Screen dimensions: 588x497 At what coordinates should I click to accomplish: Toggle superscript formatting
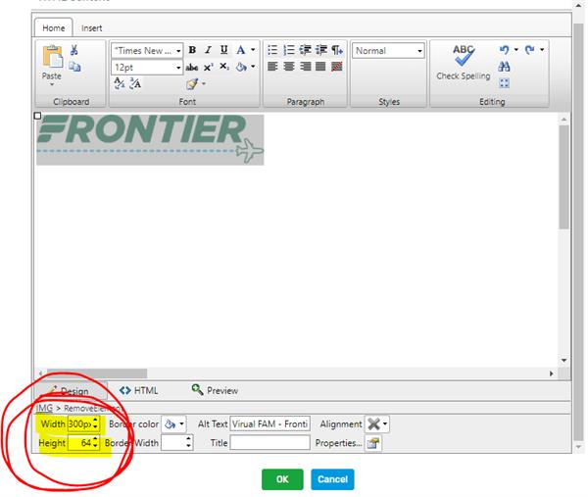coord(209,67)
